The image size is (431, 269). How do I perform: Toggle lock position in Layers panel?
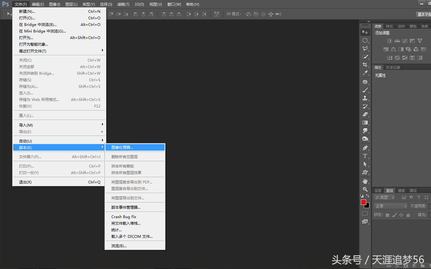click(x=401, y=215)
